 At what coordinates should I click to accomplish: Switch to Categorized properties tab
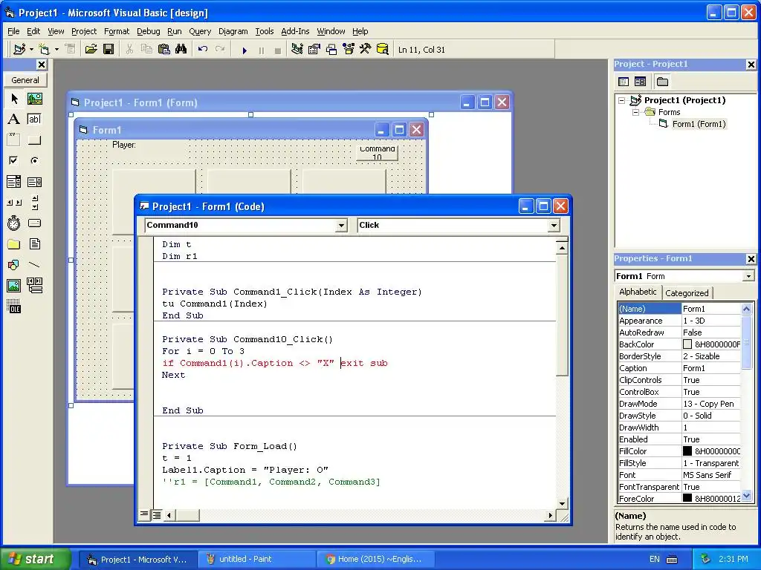coord(687,292)
